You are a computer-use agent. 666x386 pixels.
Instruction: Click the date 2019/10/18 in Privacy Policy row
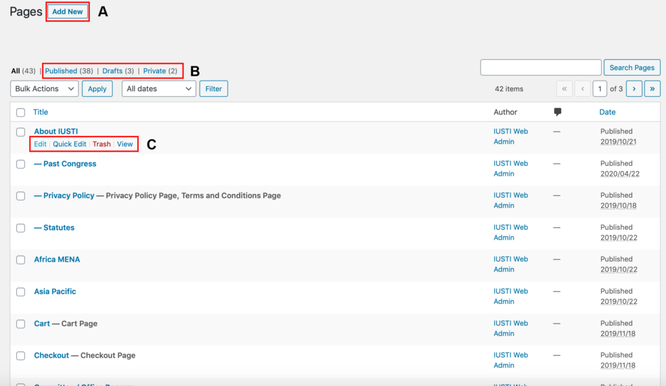[619, 206]
